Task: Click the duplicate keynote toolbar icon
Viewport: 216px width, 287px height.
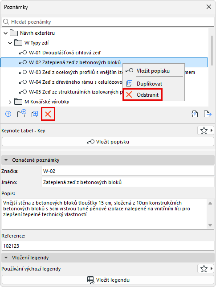Action: (x=35, y=114)
